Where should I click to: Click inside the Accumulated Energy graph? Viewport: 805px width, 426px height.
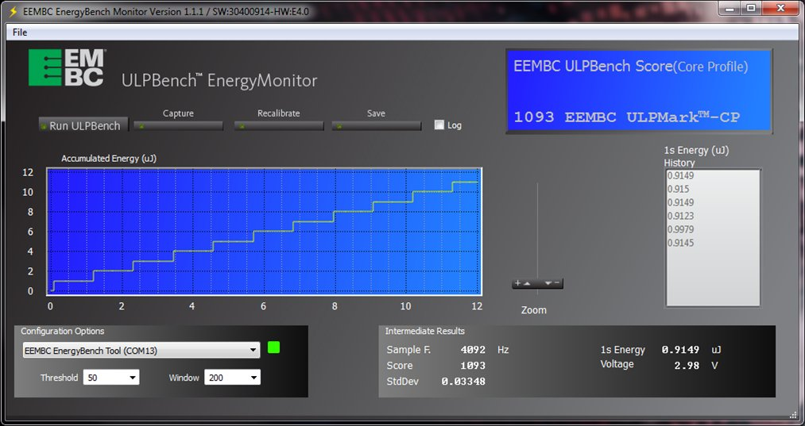[264, 231]
